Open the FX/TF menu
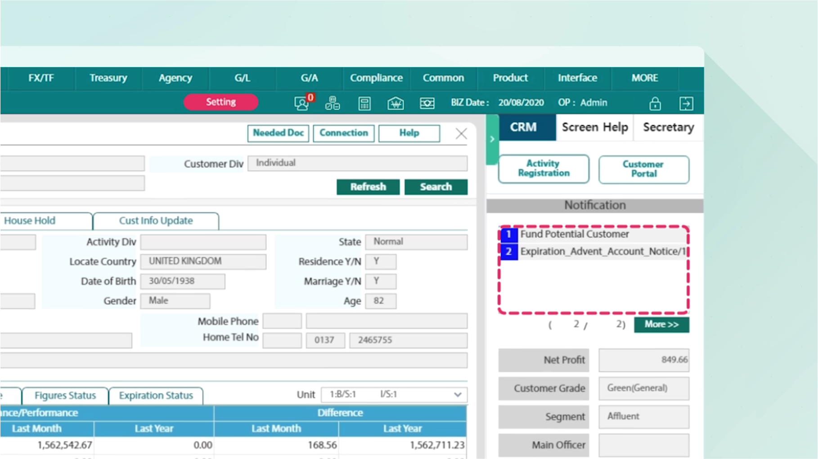This screenshot has width=818, height=459. (41, 78)
